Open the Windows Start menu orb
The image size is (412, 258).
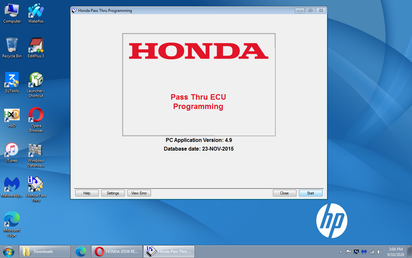tap(8, 252)
